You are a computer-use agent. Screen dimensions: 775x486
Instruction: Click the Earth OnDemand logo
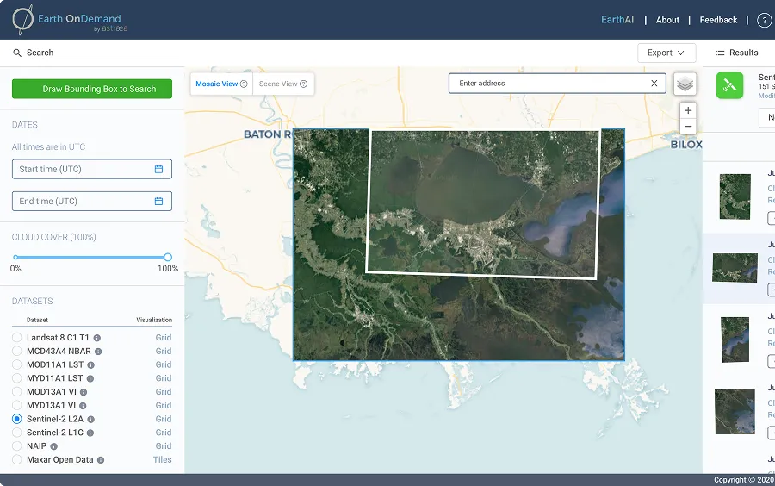click(x=69, y=21)
